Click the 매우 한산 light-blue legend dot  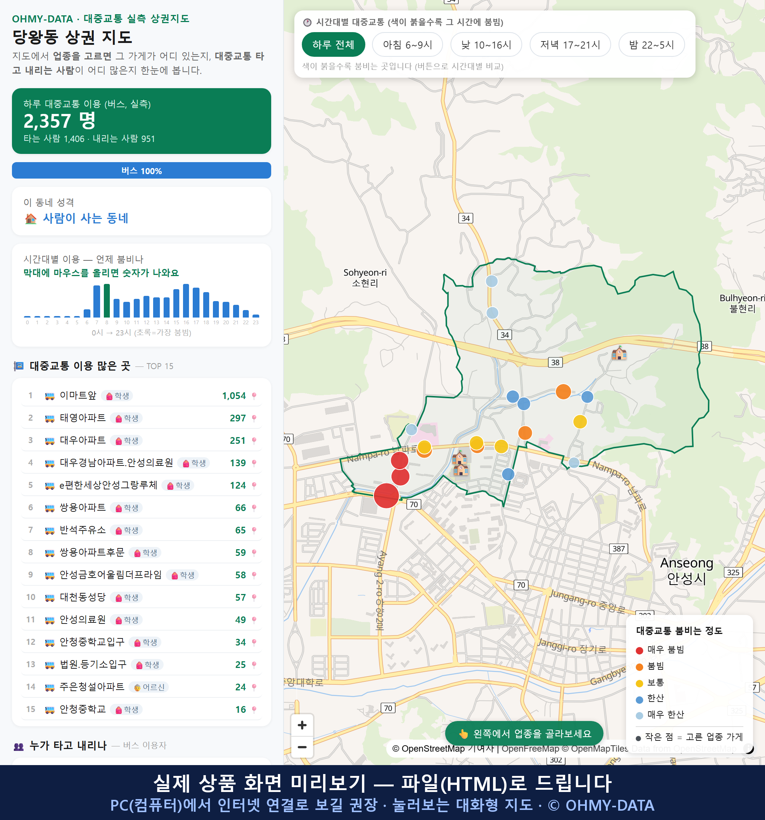tap(639, 716)
